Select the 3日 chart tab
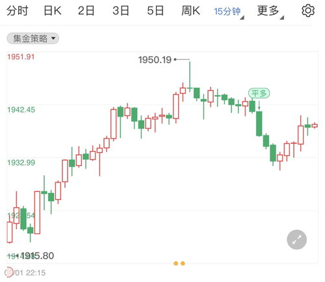 (x=121, y=10)
